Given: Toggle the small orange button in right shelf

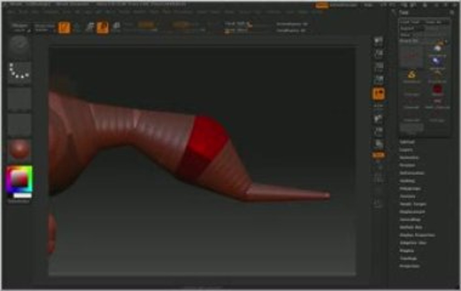Looking at the screenshot, I should (x=379, y=155).
